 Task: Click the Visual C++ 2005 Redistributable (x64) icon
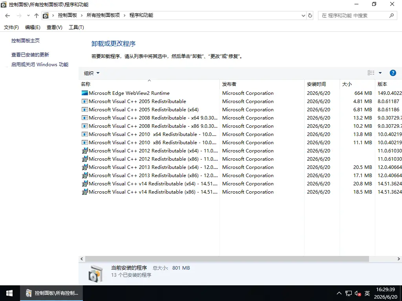pyautogui.click(x=85, y=109)
